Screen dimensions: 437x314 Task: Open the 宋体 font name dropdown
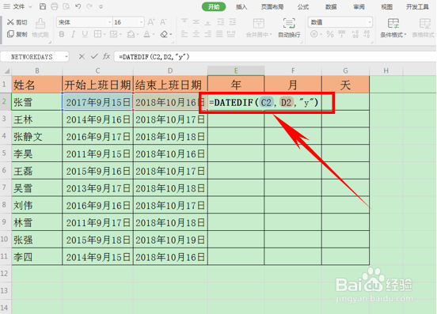(109, 22)
